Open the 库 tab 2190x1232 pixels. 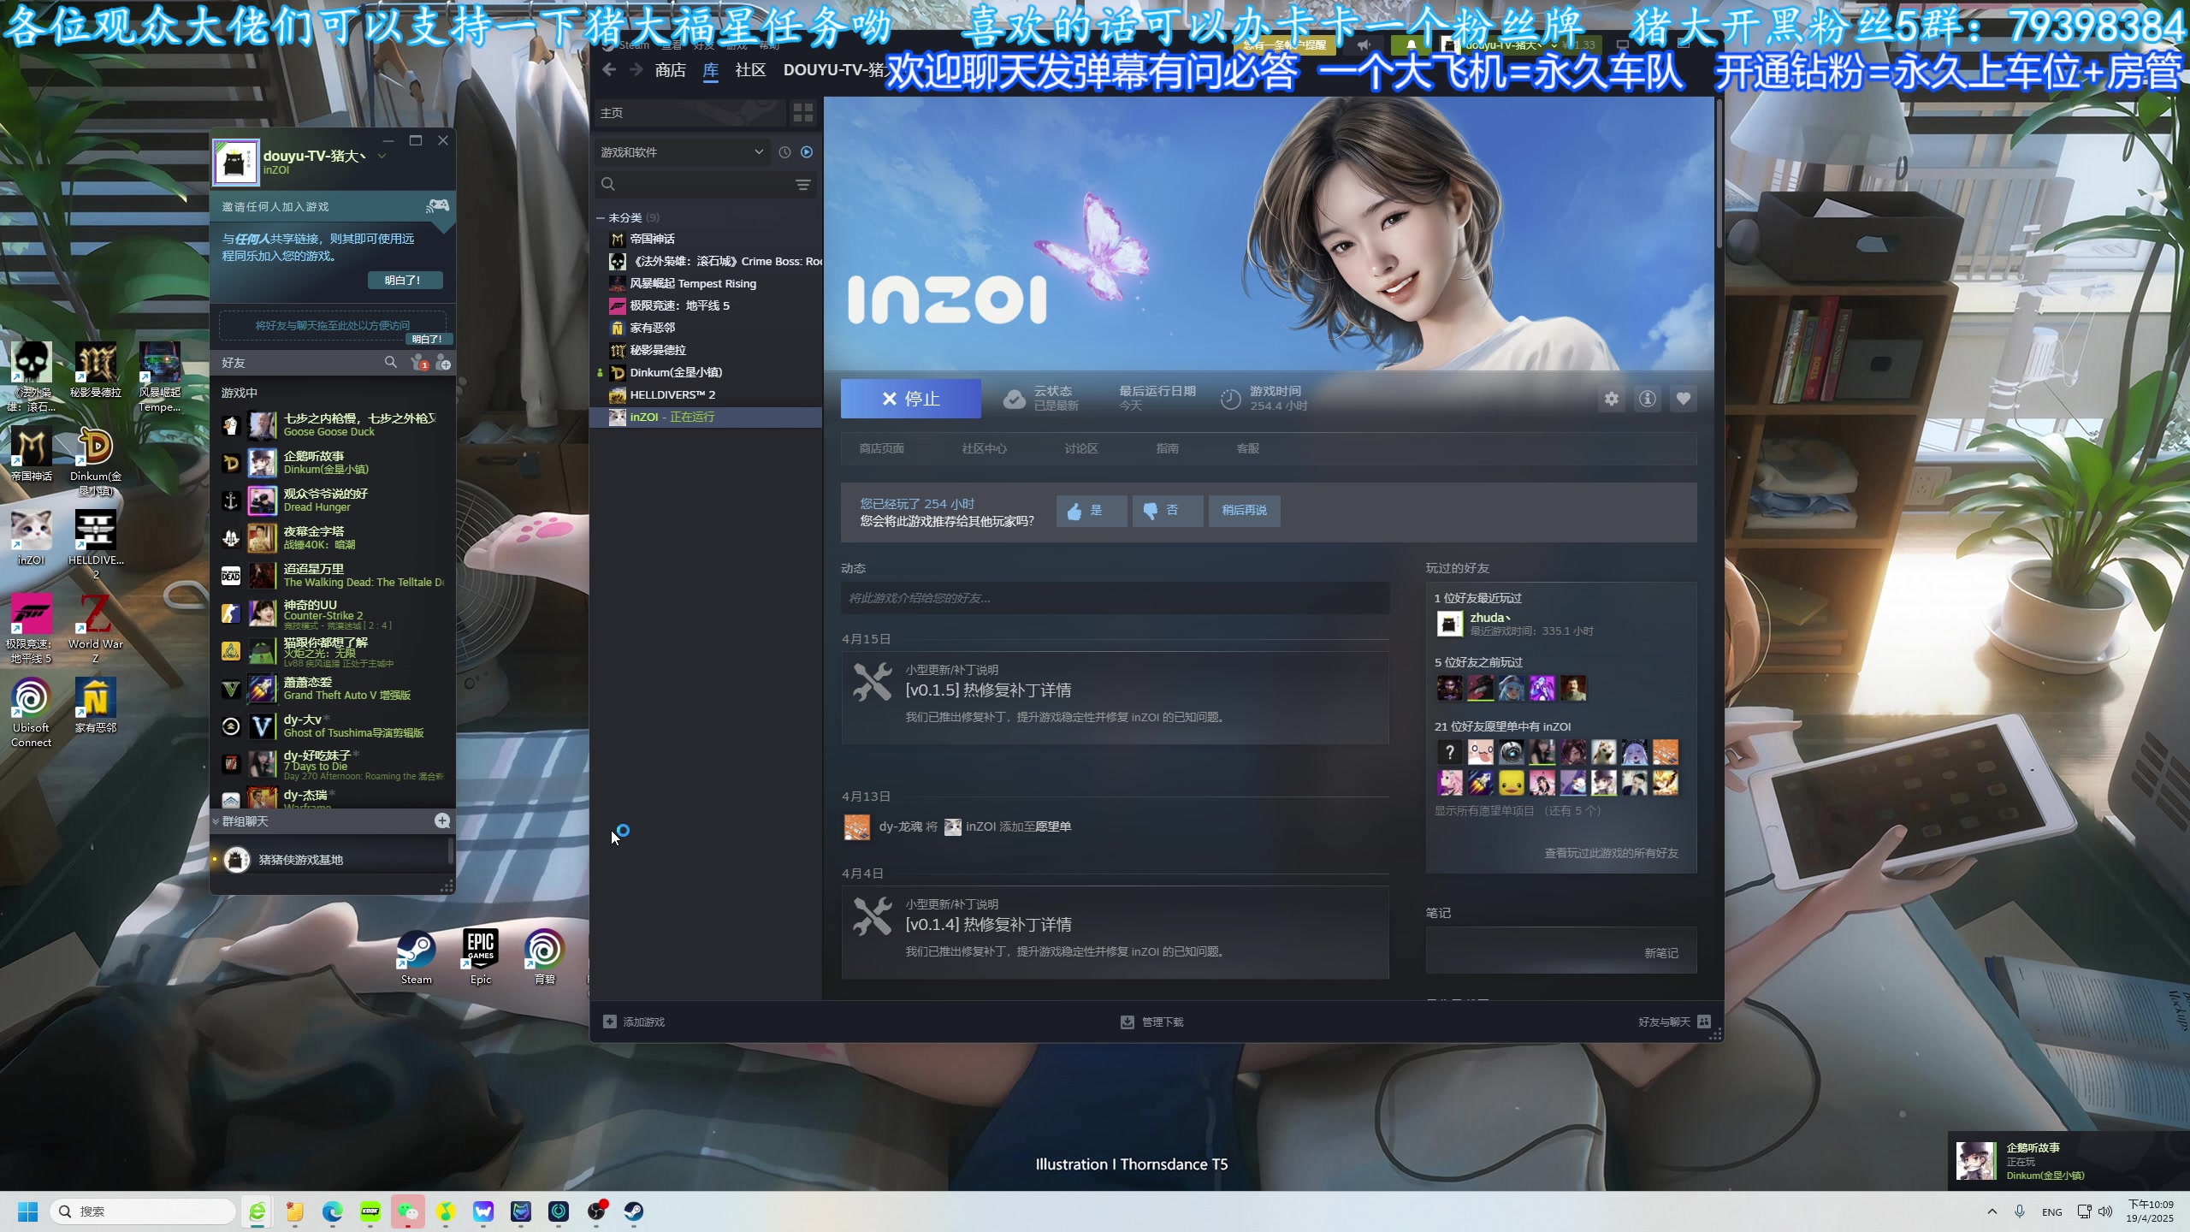pyautogui.click(x=711, y=70)
